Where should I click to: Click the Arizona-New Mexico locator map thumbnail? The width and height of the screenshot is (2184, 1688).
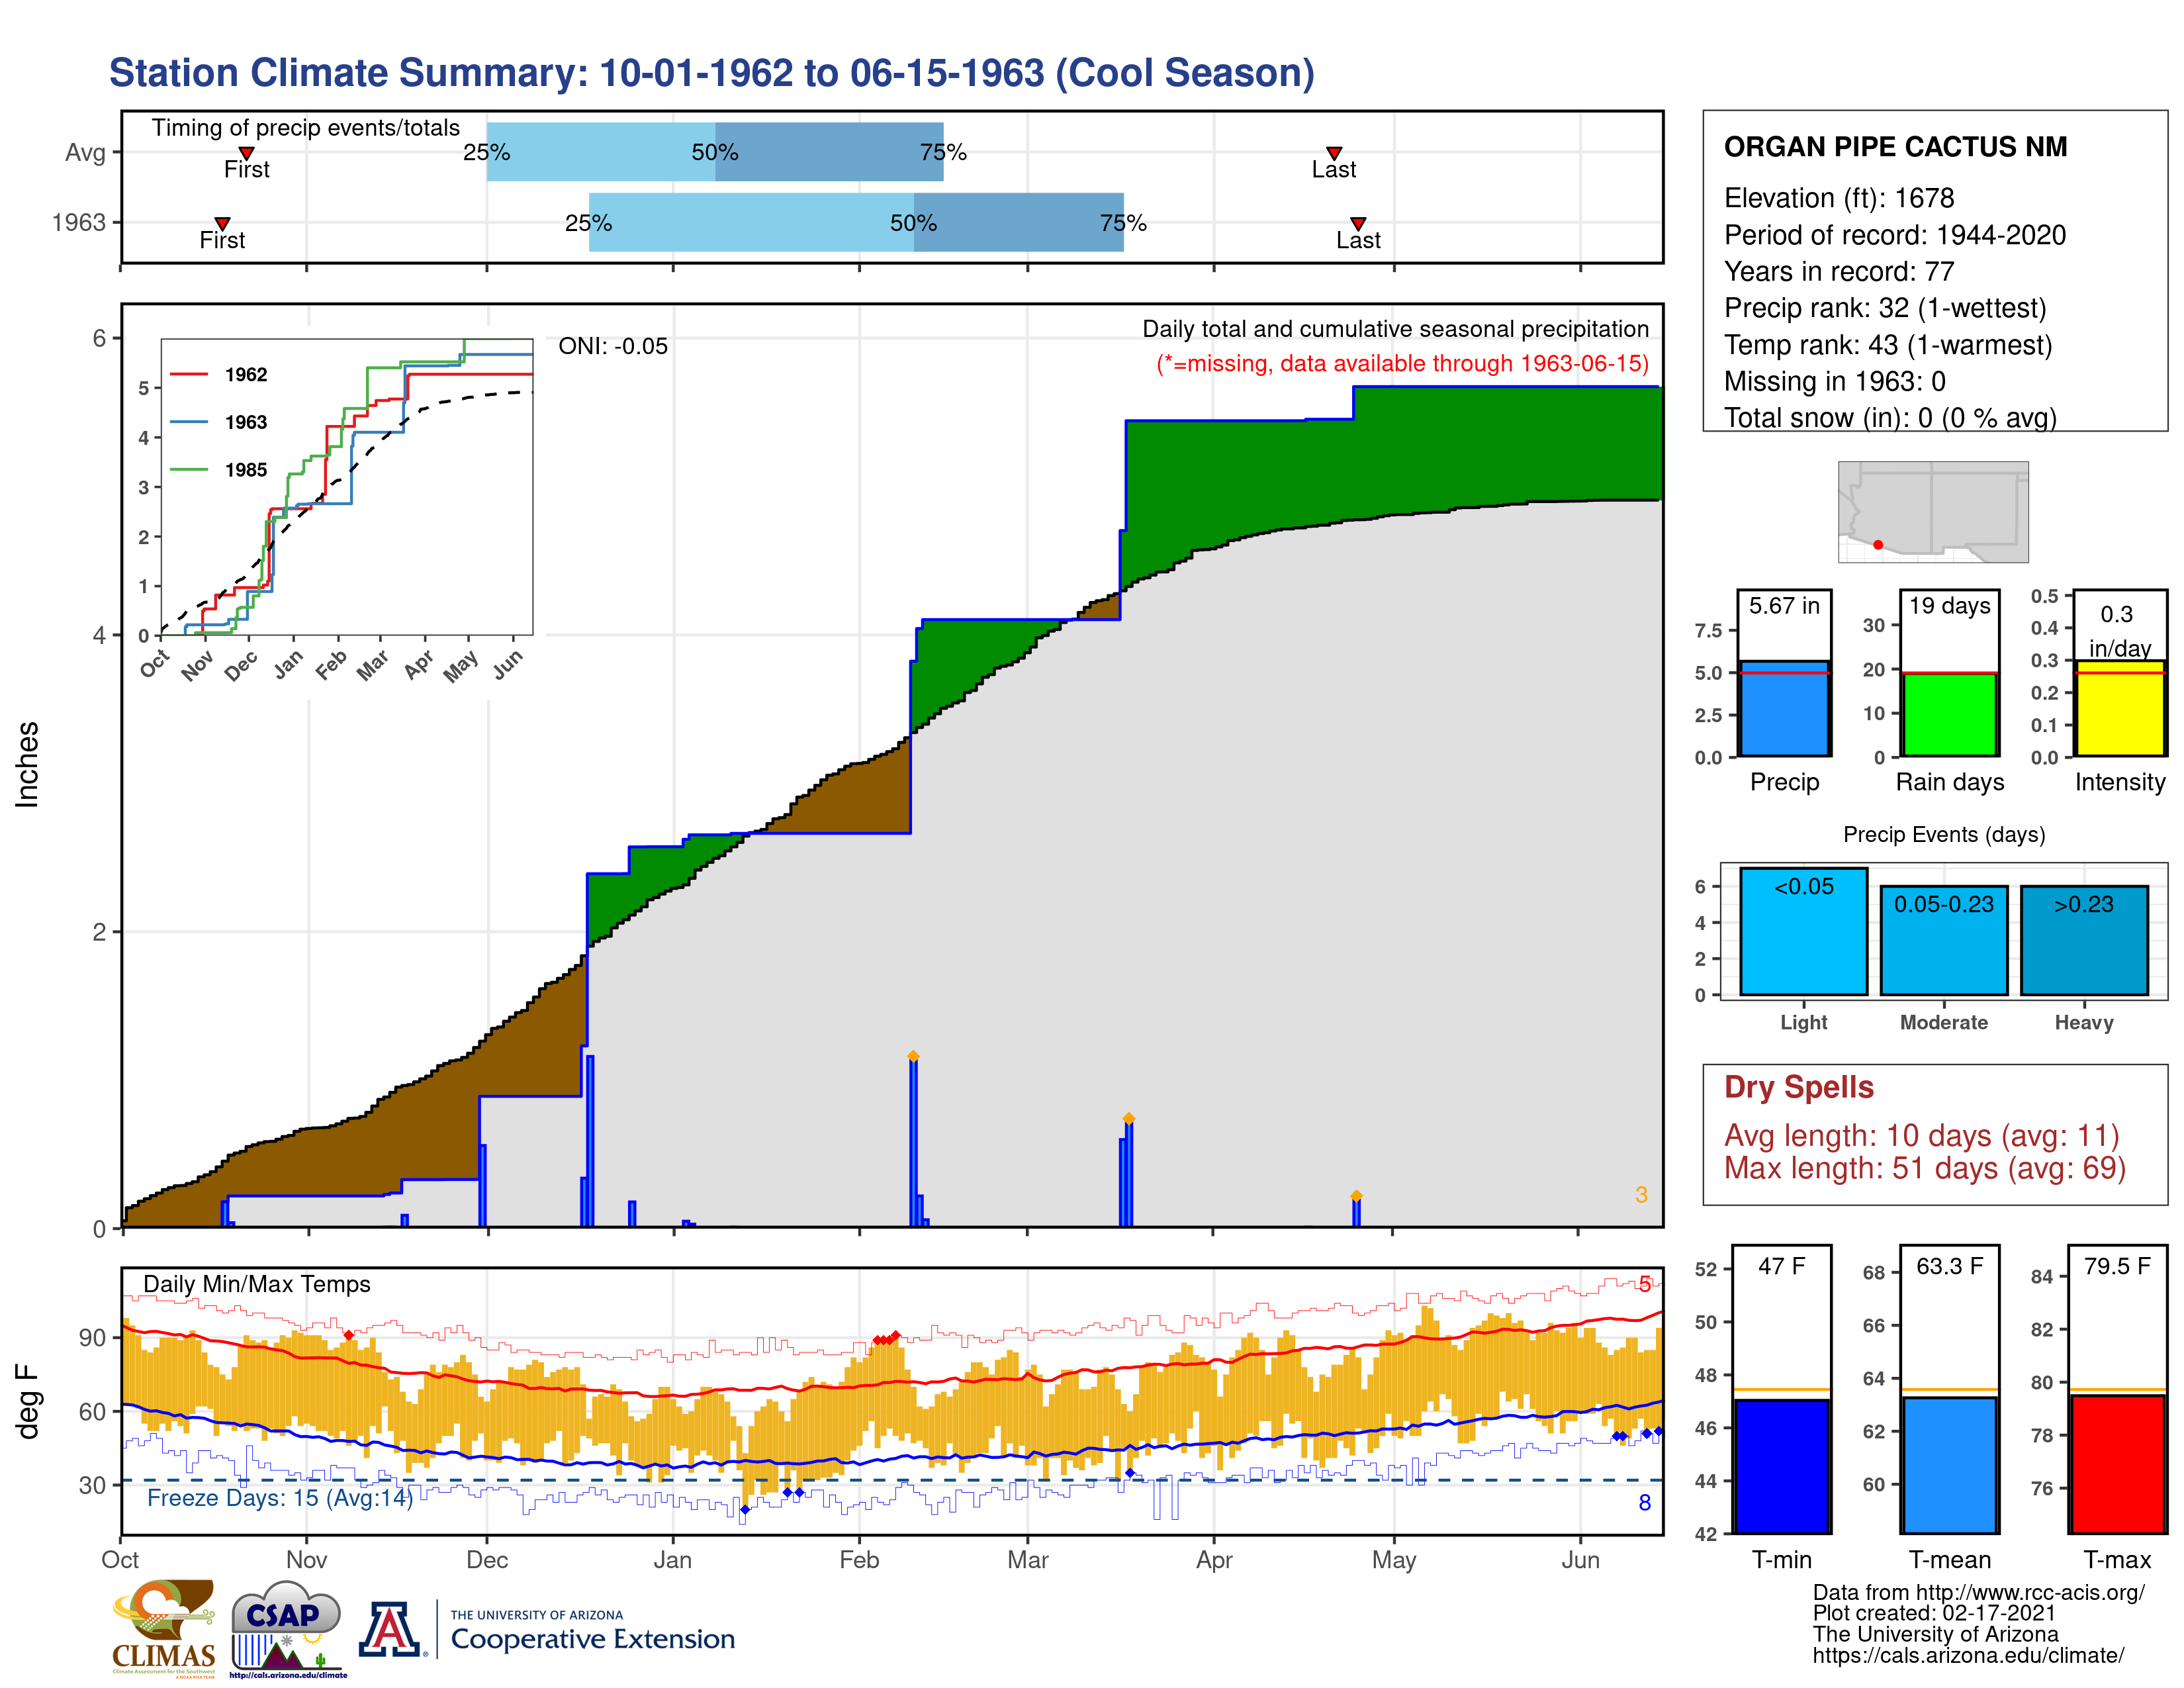1933,511
